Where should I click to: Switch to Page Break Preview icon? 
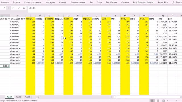[x=164, y=101]
